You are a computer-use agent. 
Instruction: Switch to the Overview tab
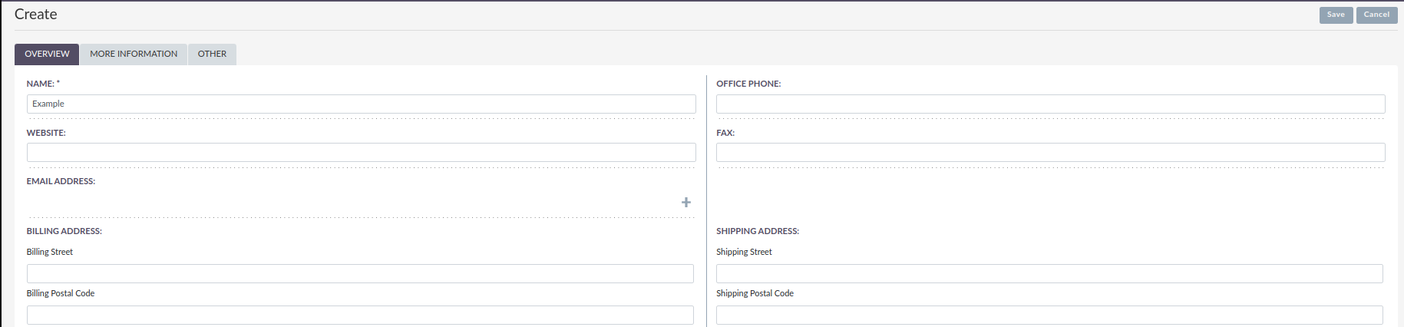pyautogui.click(x=47, y=54)
